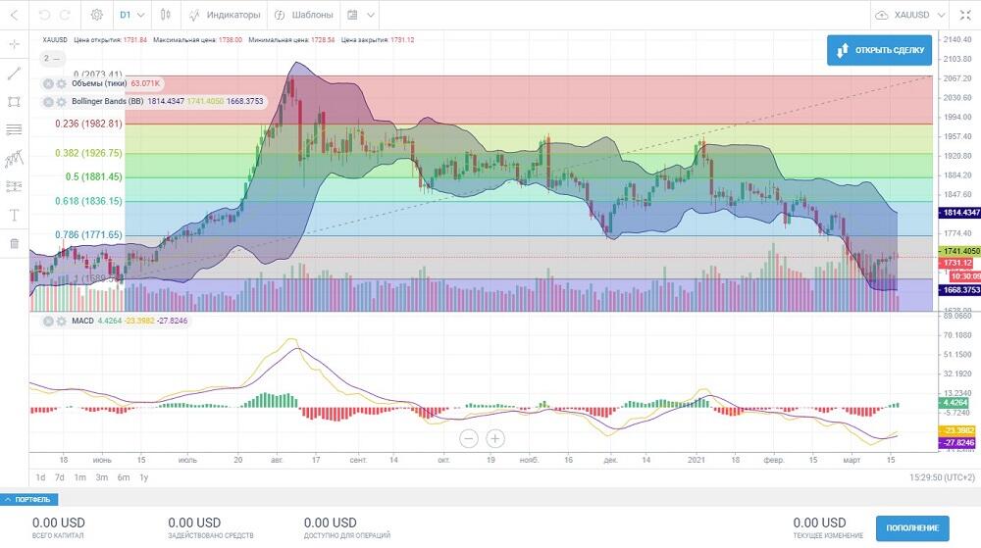Pick the text annotation tool

tap(14, 215)
